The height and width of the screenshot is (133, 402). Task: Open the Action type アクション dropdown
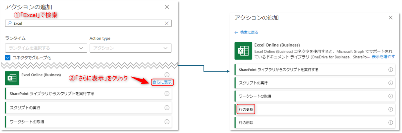click(130, 48)
